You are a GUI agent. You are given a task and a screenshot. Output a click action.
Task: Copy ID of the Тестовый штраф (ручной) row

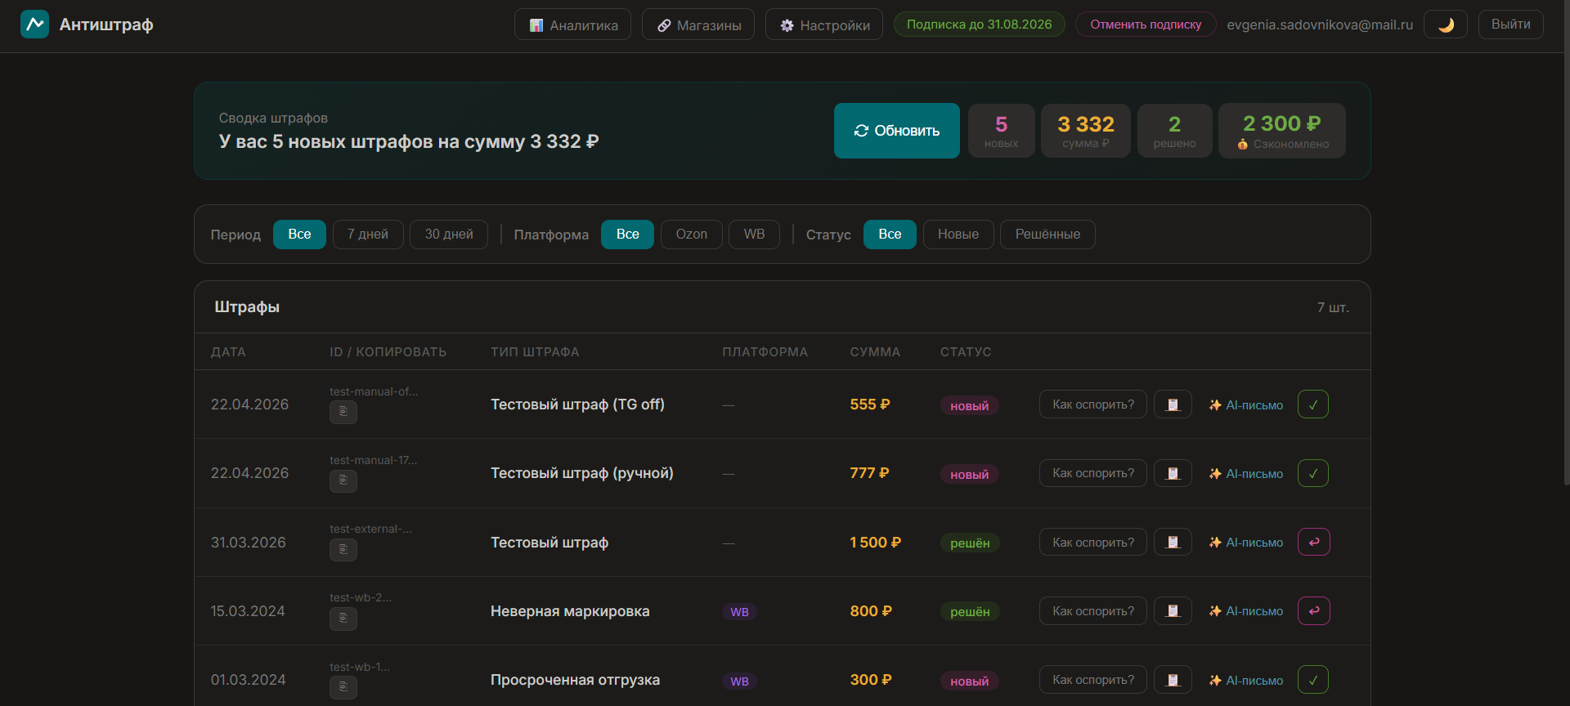click(x=343, y=480)
